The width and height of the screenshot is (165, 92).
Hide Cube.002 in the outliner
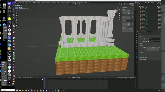click(159, 11)
